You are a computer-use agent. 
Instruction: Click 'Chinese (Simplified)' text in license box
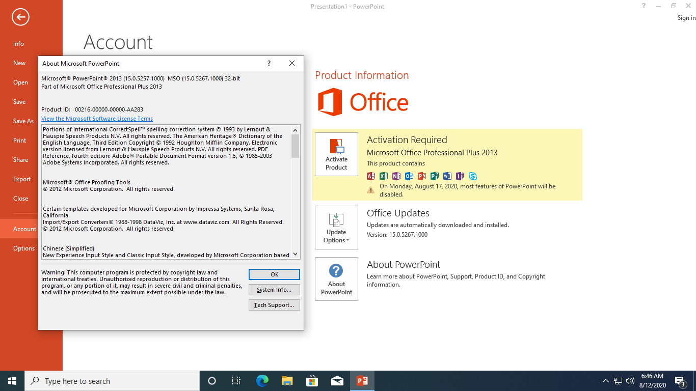(68, 248)
